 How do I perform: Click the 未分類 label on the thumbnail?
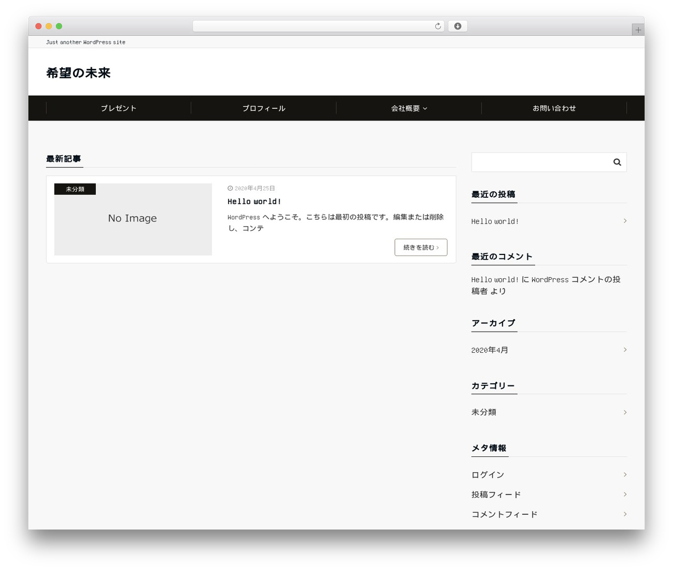point(75,189)
